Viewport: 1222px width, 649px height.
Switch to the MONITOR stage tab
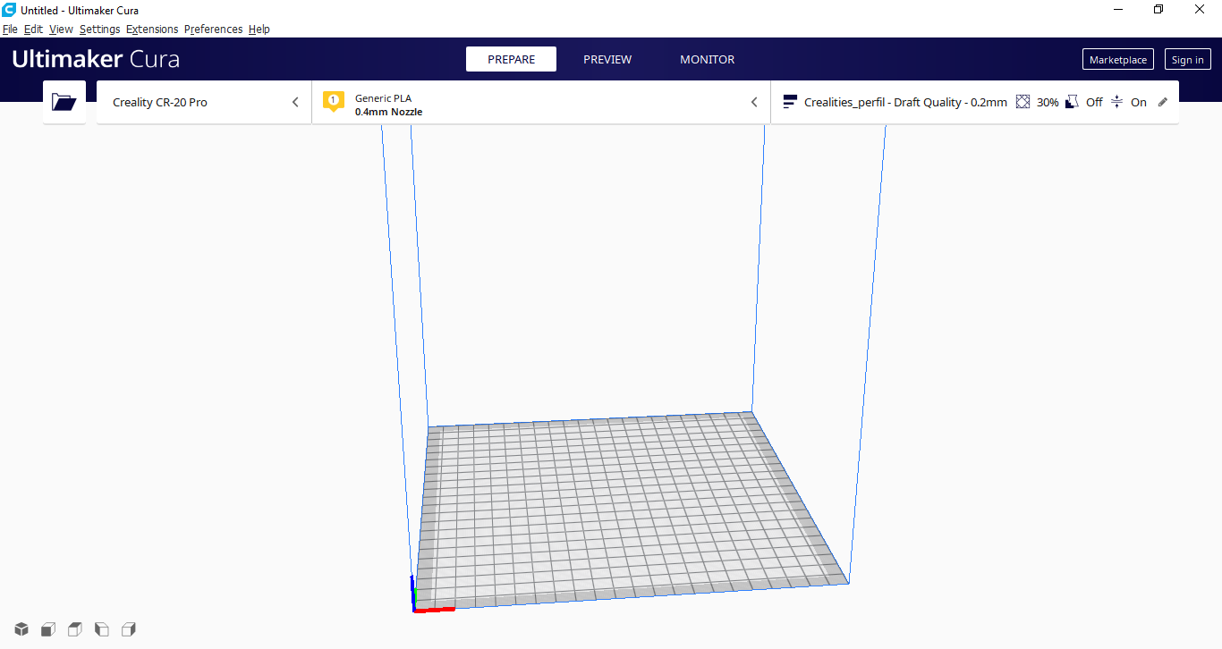pyautogui.click(x=707, y=59)
